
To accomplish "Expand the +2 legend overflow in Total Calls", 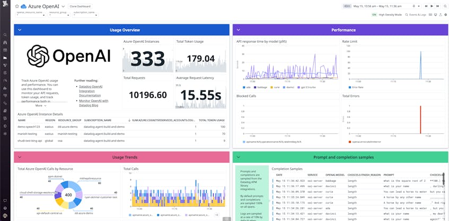I will coord(217,215).
